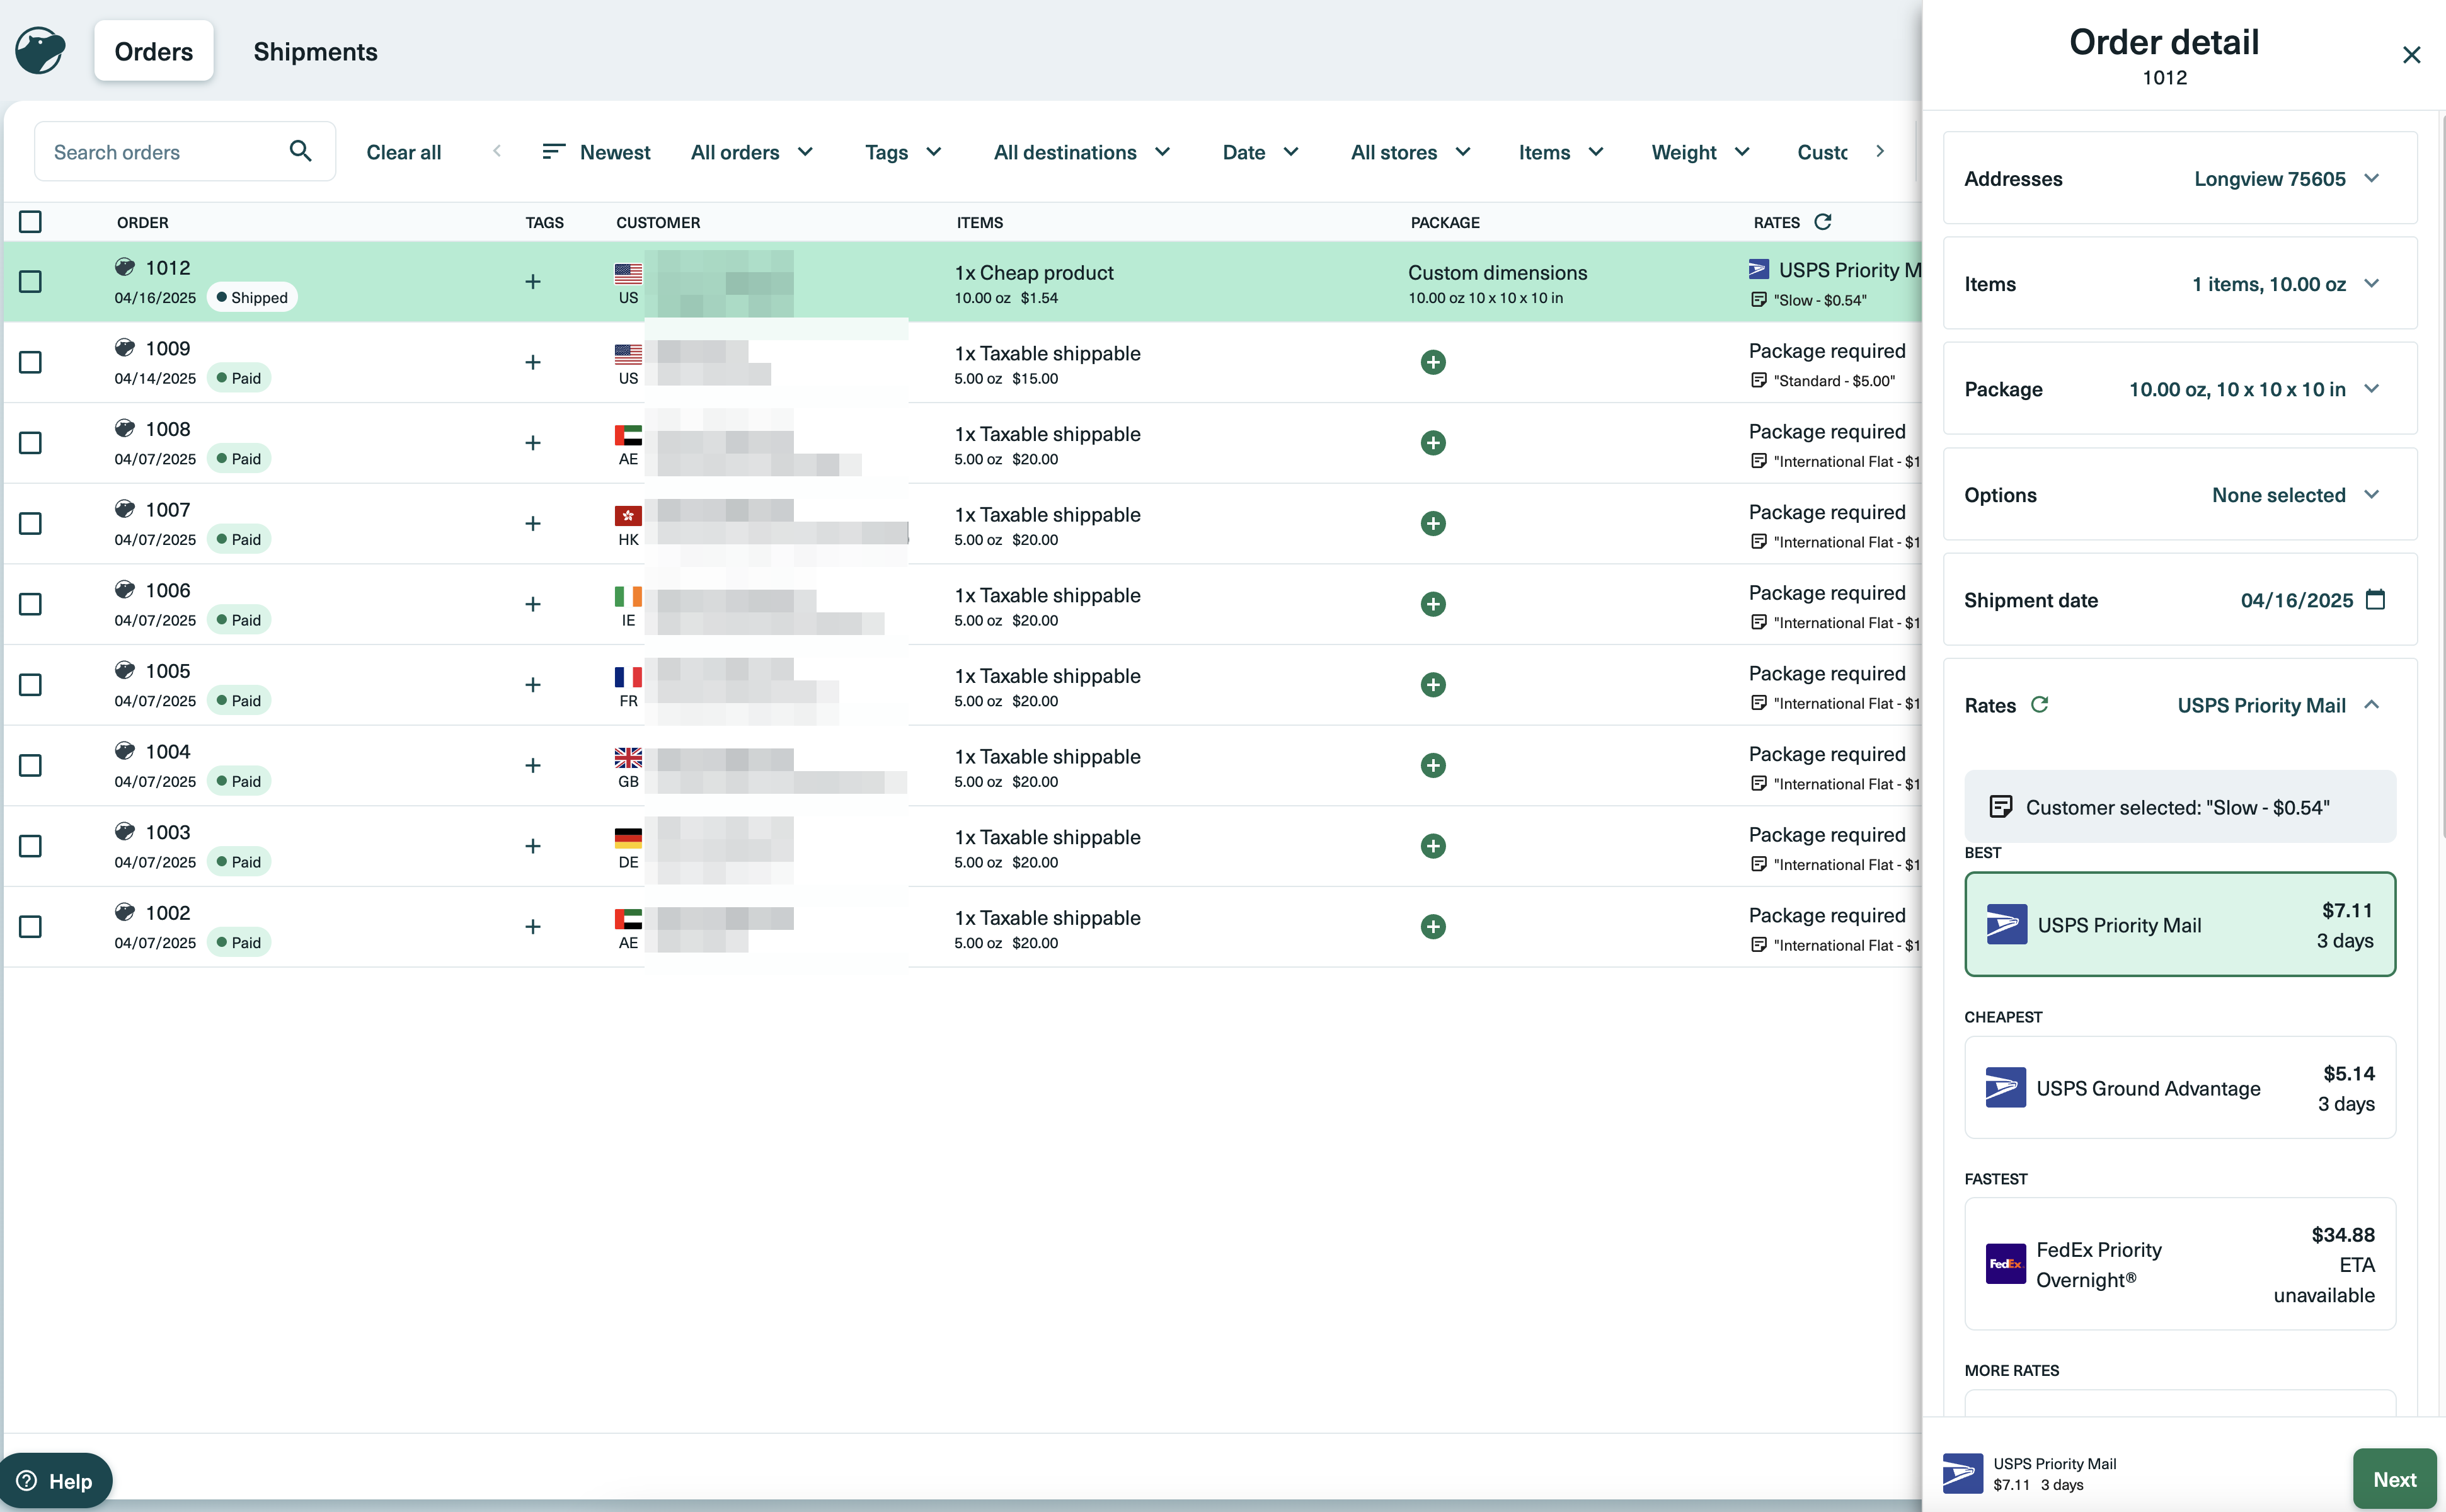Open the Help button
The image size is (2446, 1512).
coord(56,1481)
